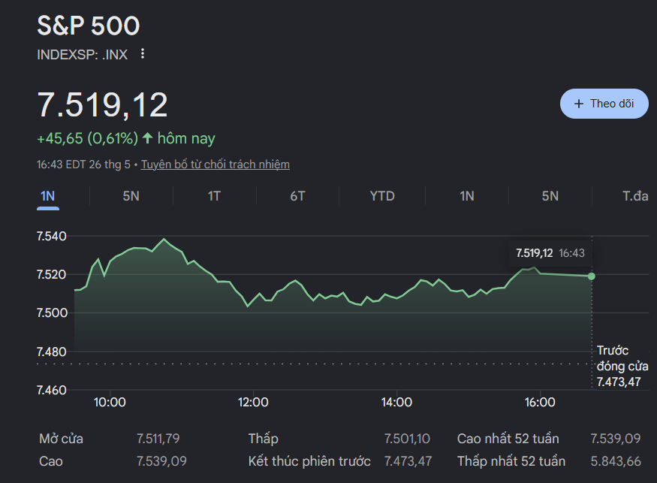Viewport: 657px width, 483px height.
Task: Click the Cao nhất 52 tuần label
Action: pos(508,439)
